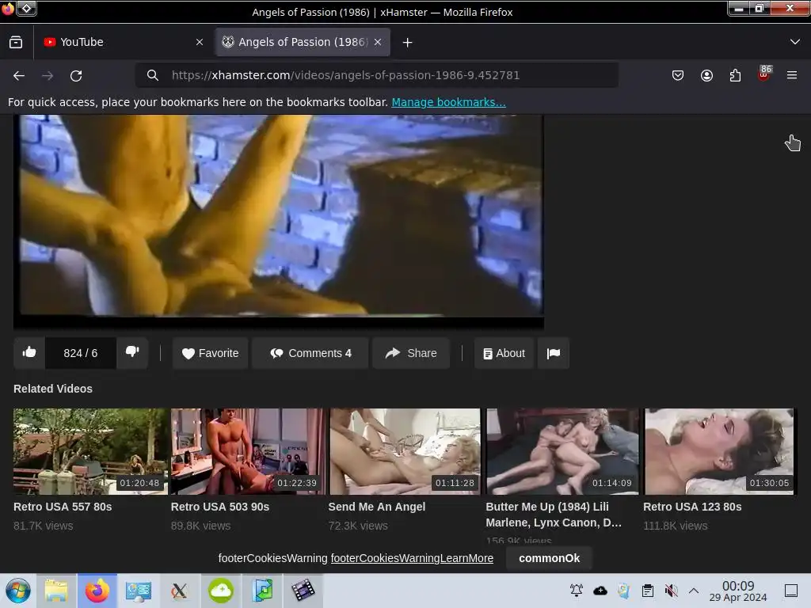Open Retro USA 123 80s title link
Image resolution: width=811 pixels, height=608 pixels.
pos(692,507)
